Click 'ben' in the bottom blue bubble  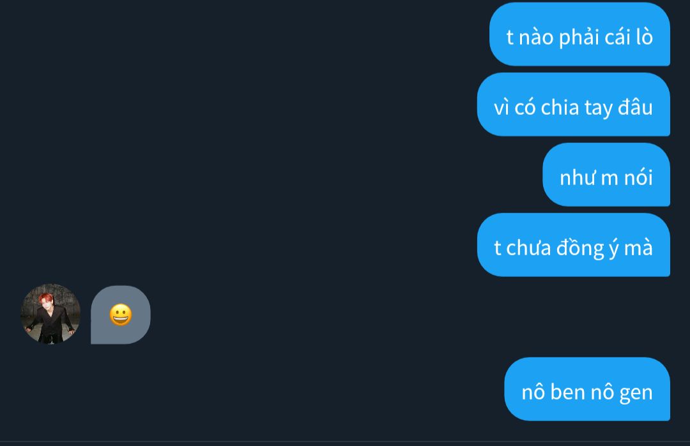[567, 392]
